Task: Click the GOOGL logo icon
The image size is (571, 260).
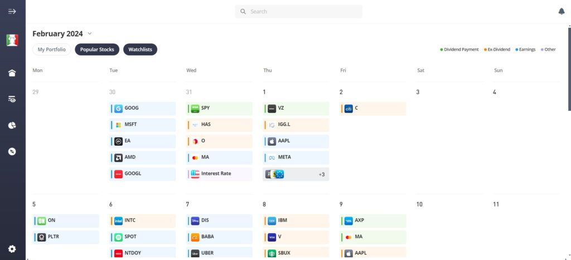Action: point(118,174)
